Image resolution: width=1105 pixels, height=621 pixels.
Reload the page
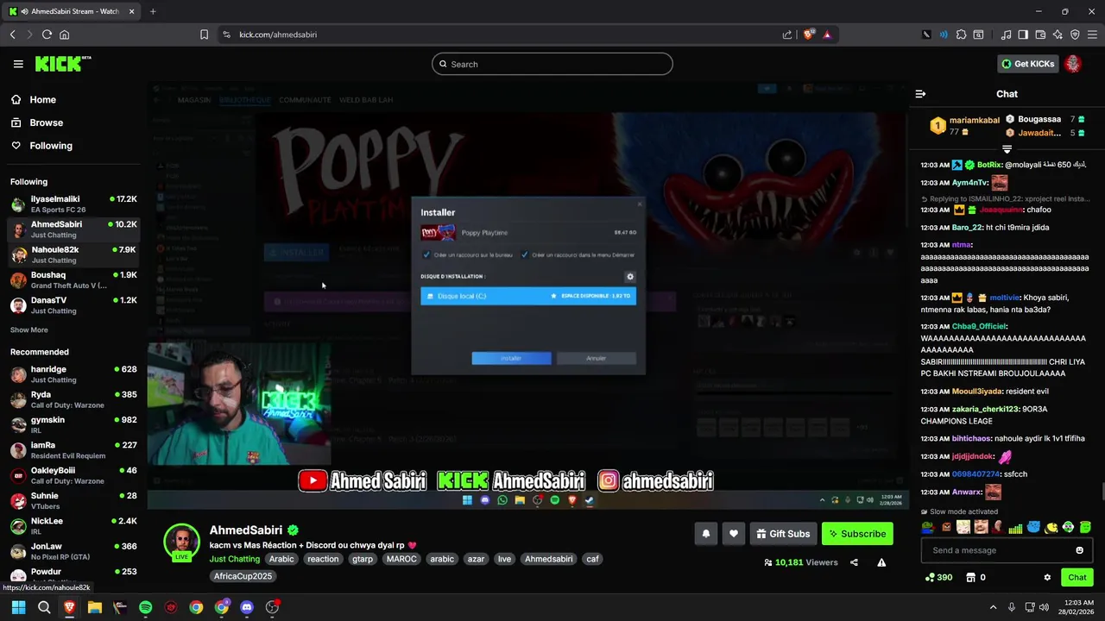point(47,34)
